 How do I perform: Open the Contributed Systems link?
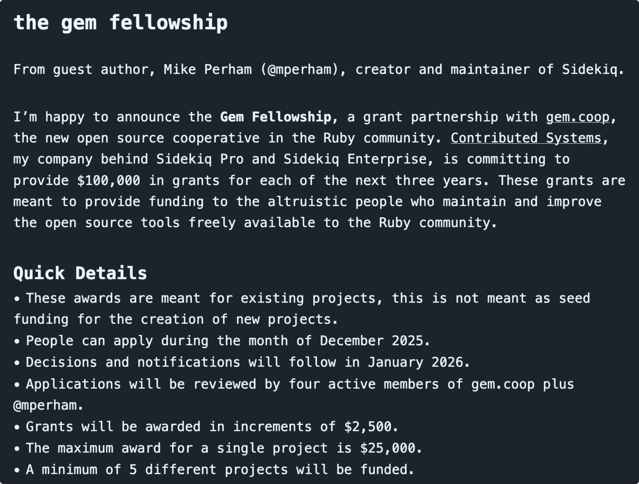tap(526, 138)
